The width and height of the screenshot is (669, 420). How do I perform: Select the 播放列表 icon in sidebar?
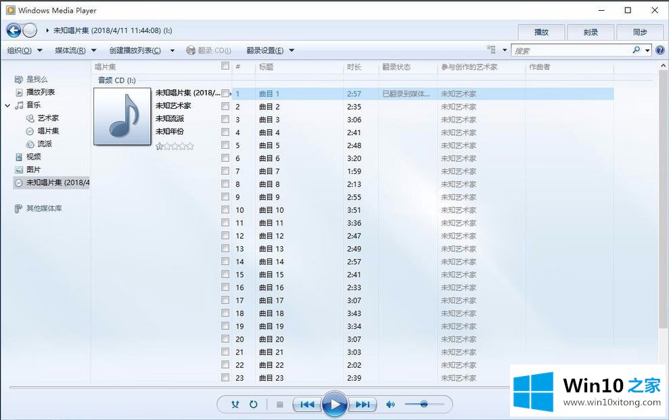[19, 92]
